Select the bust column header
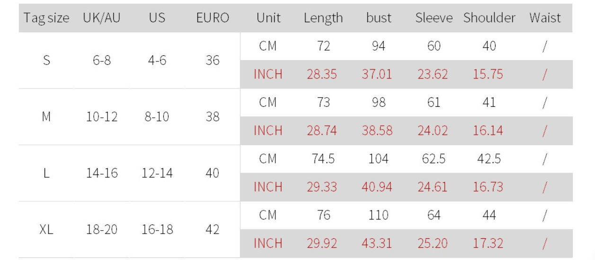The height and width of the screenshot is (260, 595). (x=379, y=18)
